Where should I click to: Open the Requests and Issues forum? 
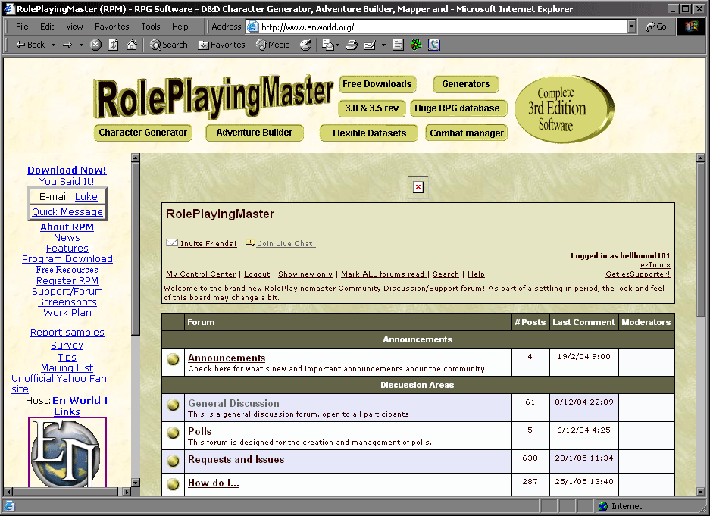coord(236,459)
